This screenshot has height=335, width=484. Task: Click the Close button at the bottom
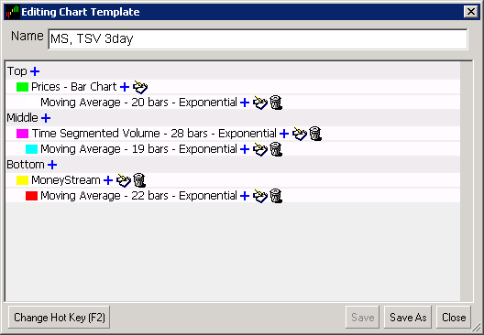tap(454, 318)
